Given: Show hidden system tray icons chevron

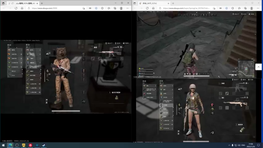Looking at the screenshot, I should [229, 145].
